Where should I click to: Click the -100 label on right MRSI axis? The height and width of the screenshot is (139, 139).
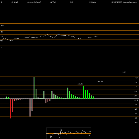tap(136, 123)
